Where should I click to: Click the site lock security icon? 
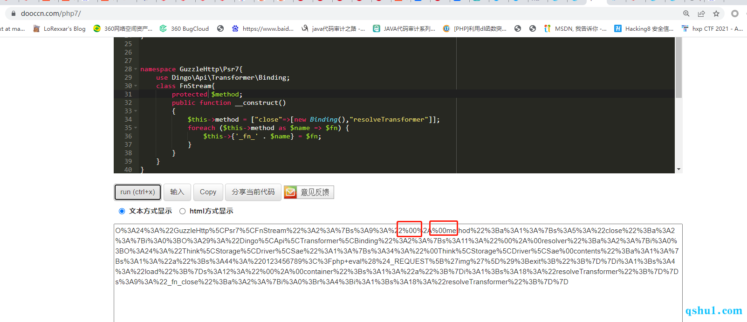[x=13, y=14]
